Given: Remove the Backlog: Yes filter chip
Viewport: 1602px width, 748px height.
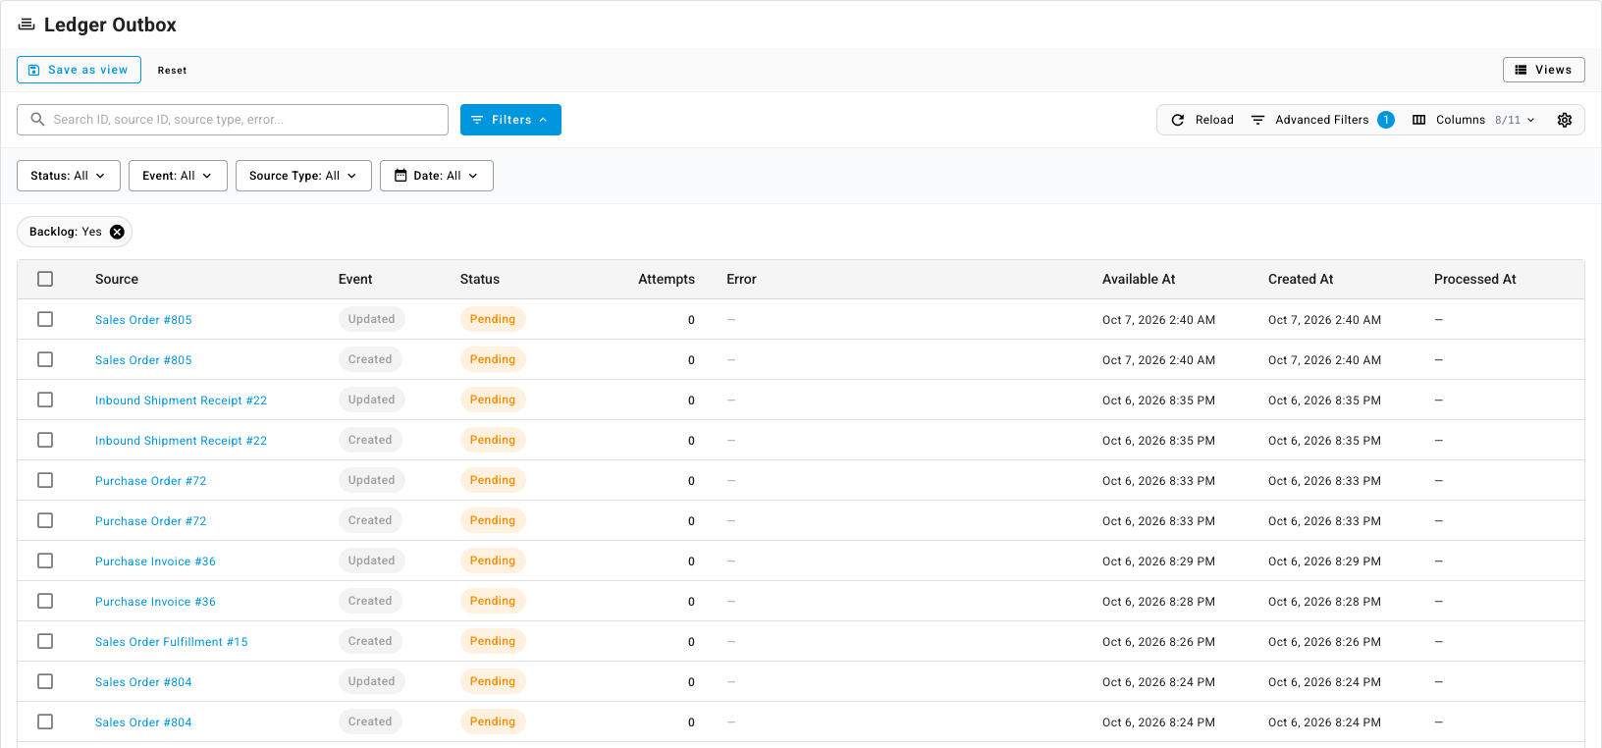Looking at the screenshot, I should coord(117,232).
